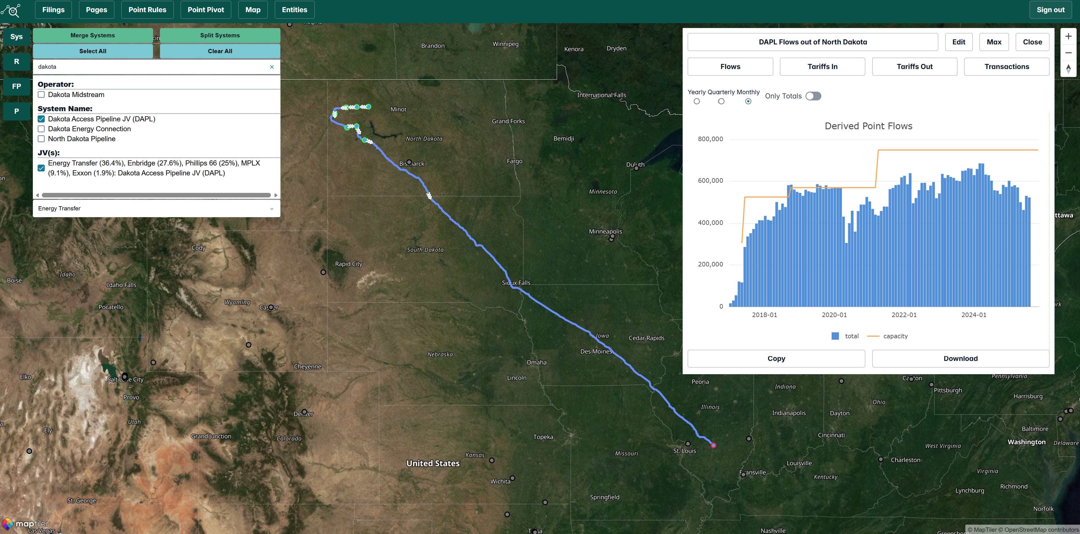Open the Point Pivot menu
Screen dimensions: 1080x534
click(x=205, y=10)
